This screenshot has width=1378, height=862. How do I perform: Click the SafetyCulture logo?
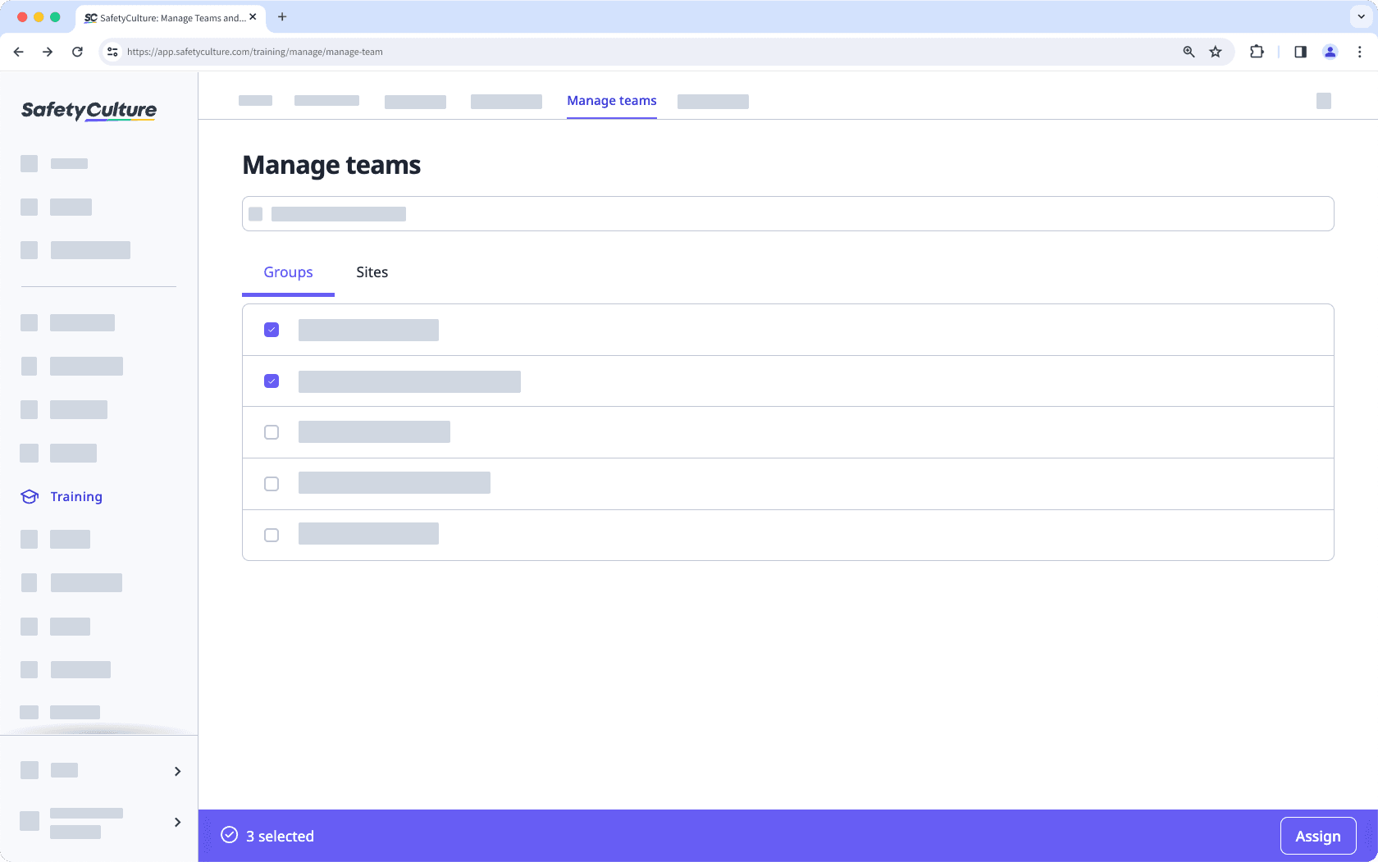tap(88, 110)
